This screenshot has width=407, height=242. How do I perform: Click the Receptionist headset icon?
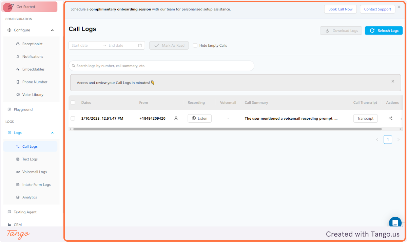tap(18, 44)
